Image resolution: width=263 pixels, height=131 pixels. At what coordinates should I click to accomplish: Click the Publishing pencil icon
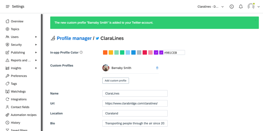point(7,52)
